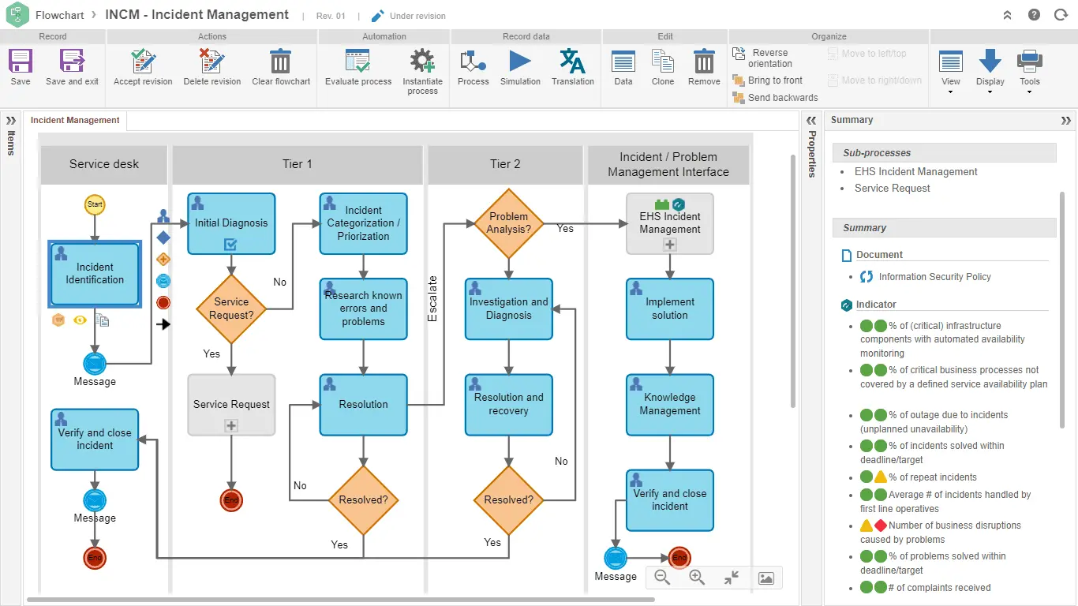Open the Information Security Policy document
This screenshot has height=606, width=1078.
tap(934, 277)
